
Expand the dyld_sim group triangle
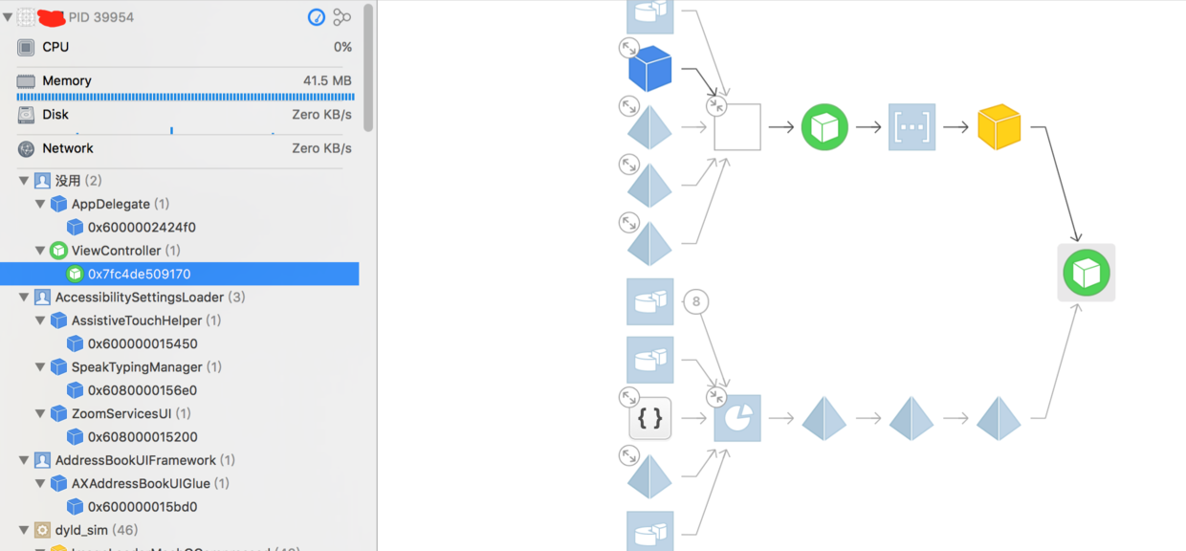pyautogui.click(x=24, y=530)
